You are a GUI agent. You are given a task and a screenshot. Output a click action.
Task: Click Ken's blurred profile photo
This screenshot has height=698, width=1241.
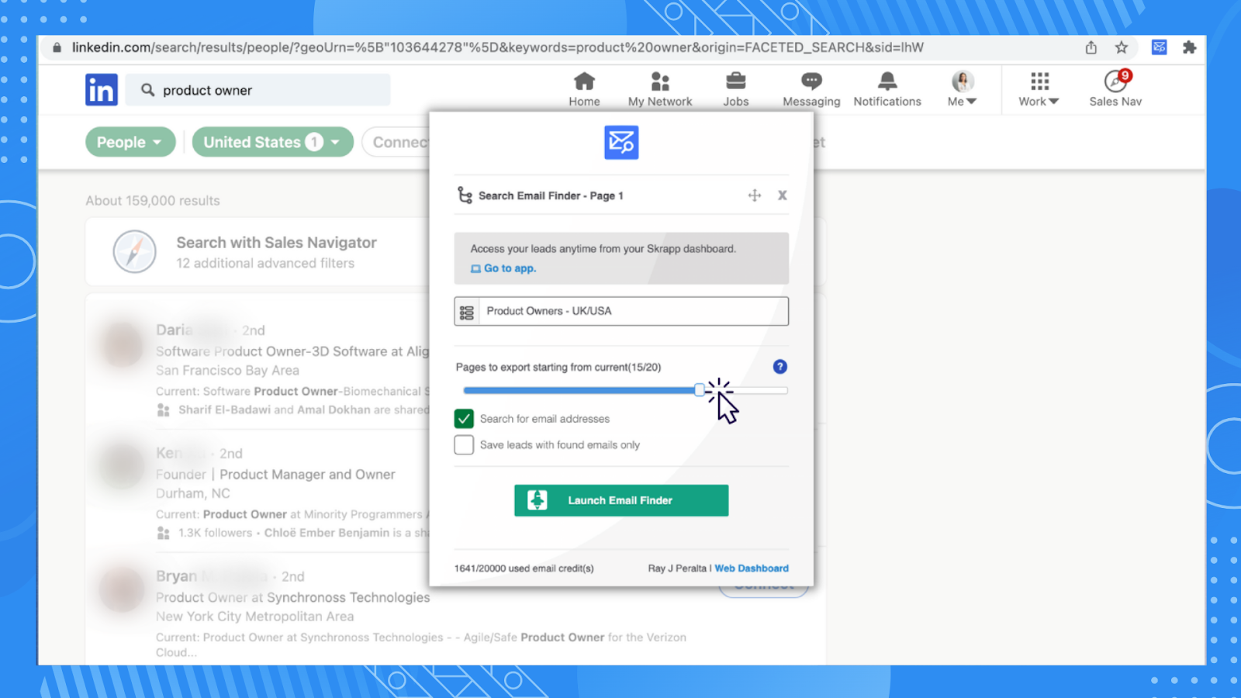(x=122, y=466)
